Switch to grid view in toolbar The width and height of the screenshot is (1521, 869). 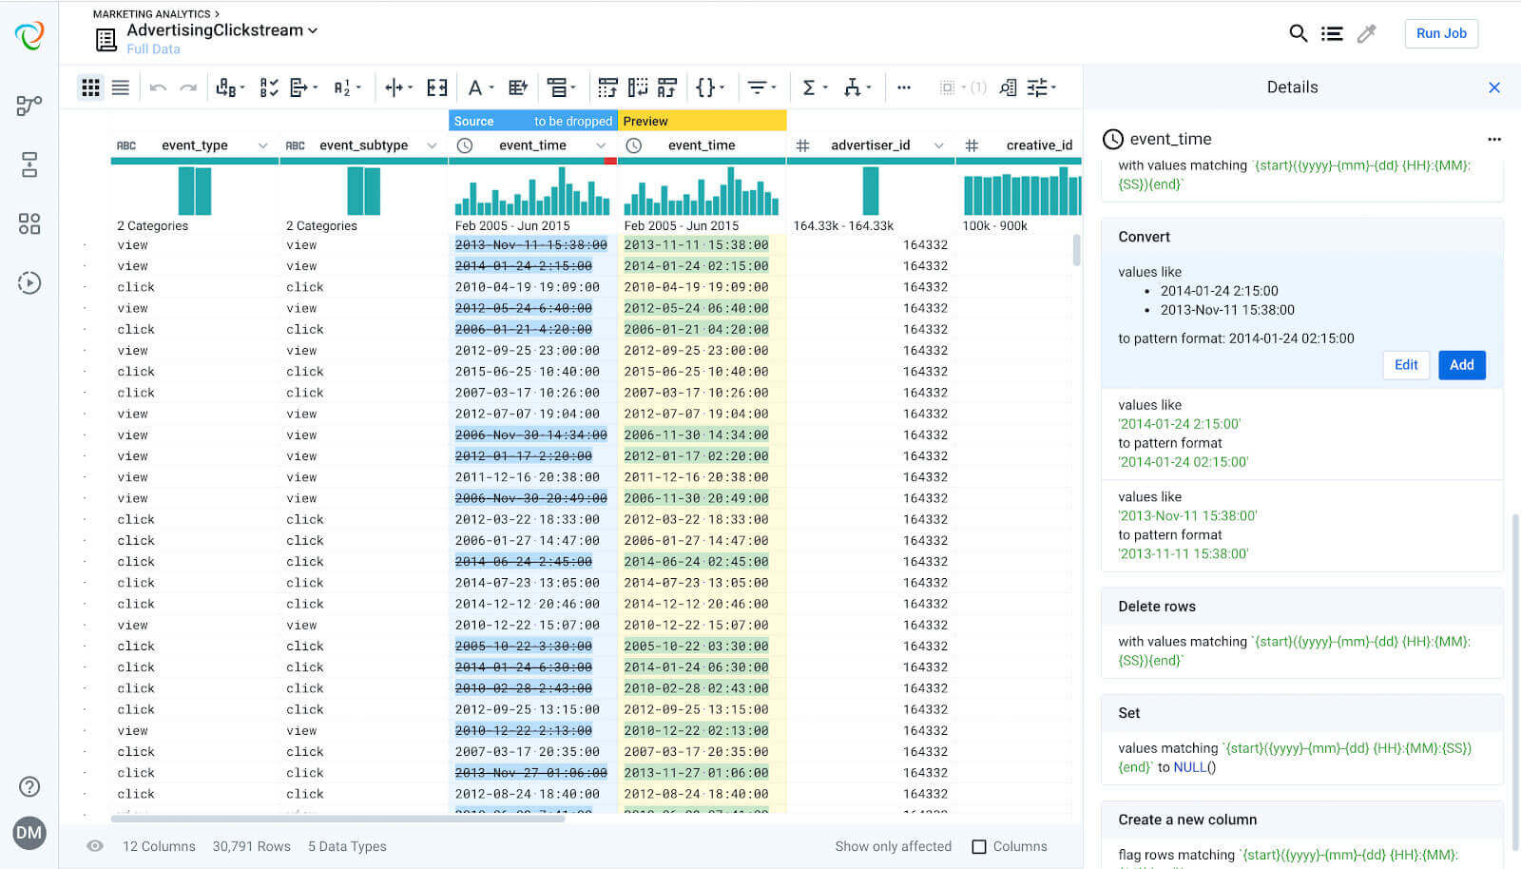90,87
